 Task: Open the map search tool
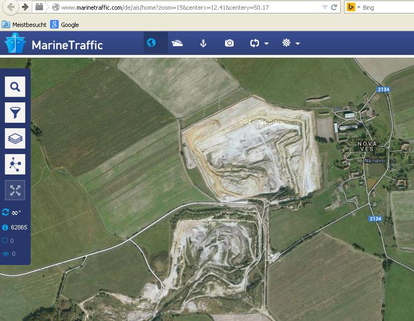15,87
